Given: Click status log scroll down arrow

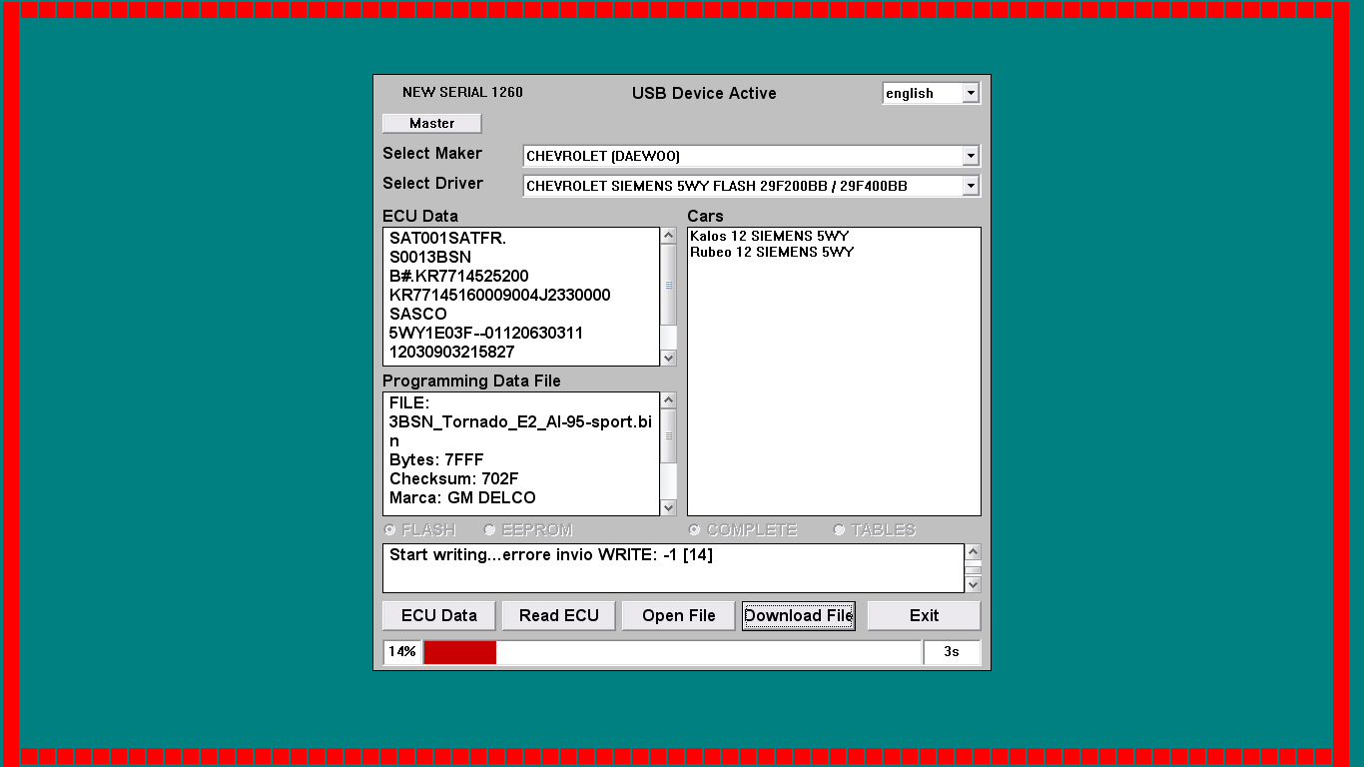Looking at the screenshot, I should tap(973, 584).
